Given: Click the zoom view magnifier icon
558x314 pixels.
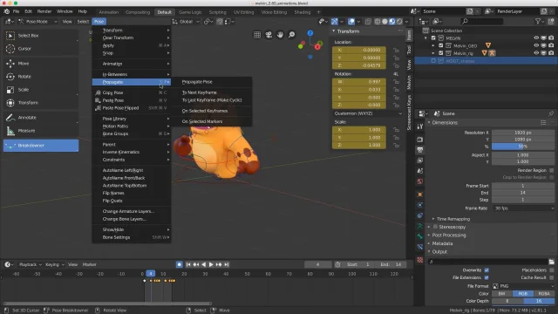Looking at the screenshot, I should (x=291, y=35).
